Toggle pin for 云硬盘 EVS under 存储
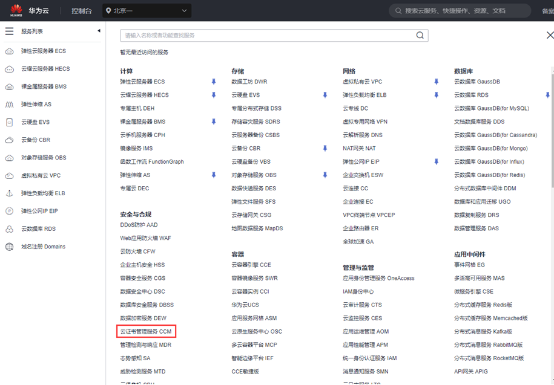Image resolution: width=554 pixels, height=385 pixels. (x=325, y=95)
